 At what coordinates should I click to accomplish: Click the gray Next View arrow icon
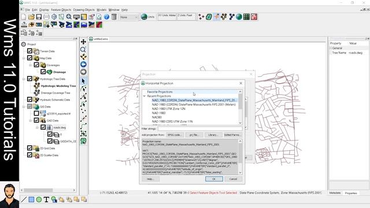[83, 72]
